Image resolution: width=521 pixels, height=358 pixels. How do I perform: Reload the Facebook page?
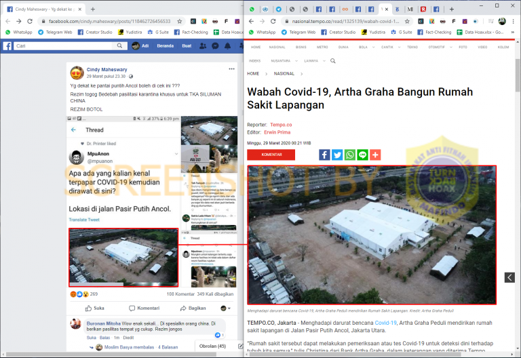pos(30,21)
